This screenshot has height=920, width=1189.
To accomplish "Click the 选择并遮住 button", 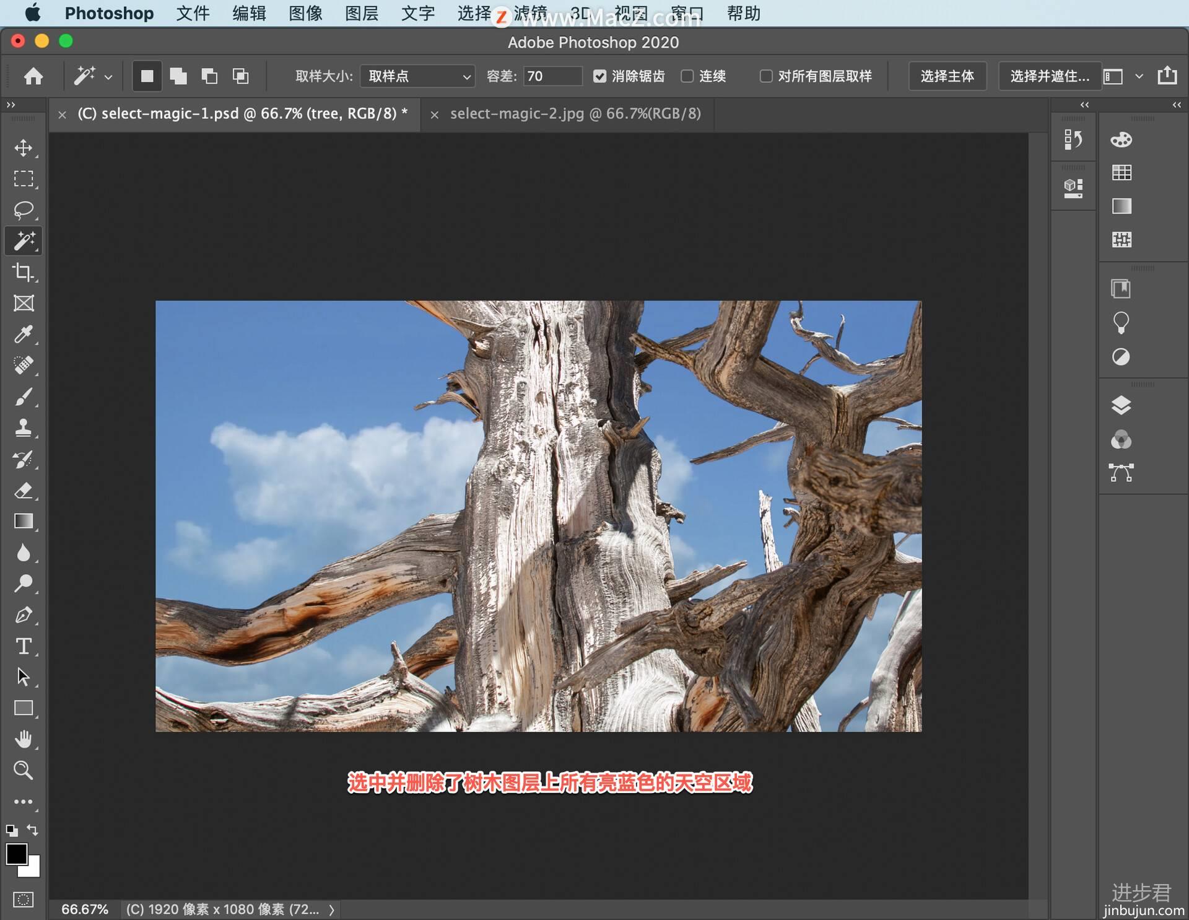I will tap(1050, 76).
